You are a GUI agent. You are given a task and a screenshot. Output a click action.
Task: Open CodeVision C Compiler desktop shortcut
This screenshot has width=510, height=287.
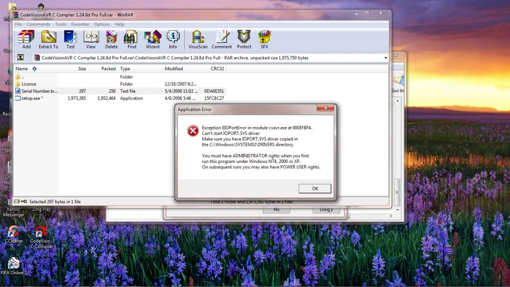tap(42, 237)
